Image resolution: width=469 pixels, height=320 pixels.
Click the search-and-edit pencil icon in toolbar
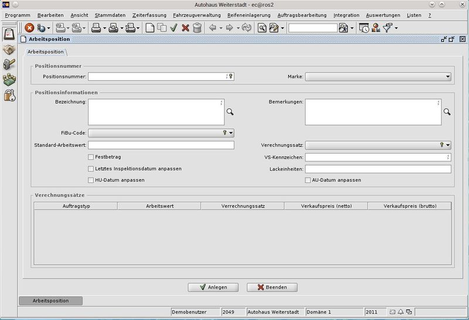click(x=273, y=28)
